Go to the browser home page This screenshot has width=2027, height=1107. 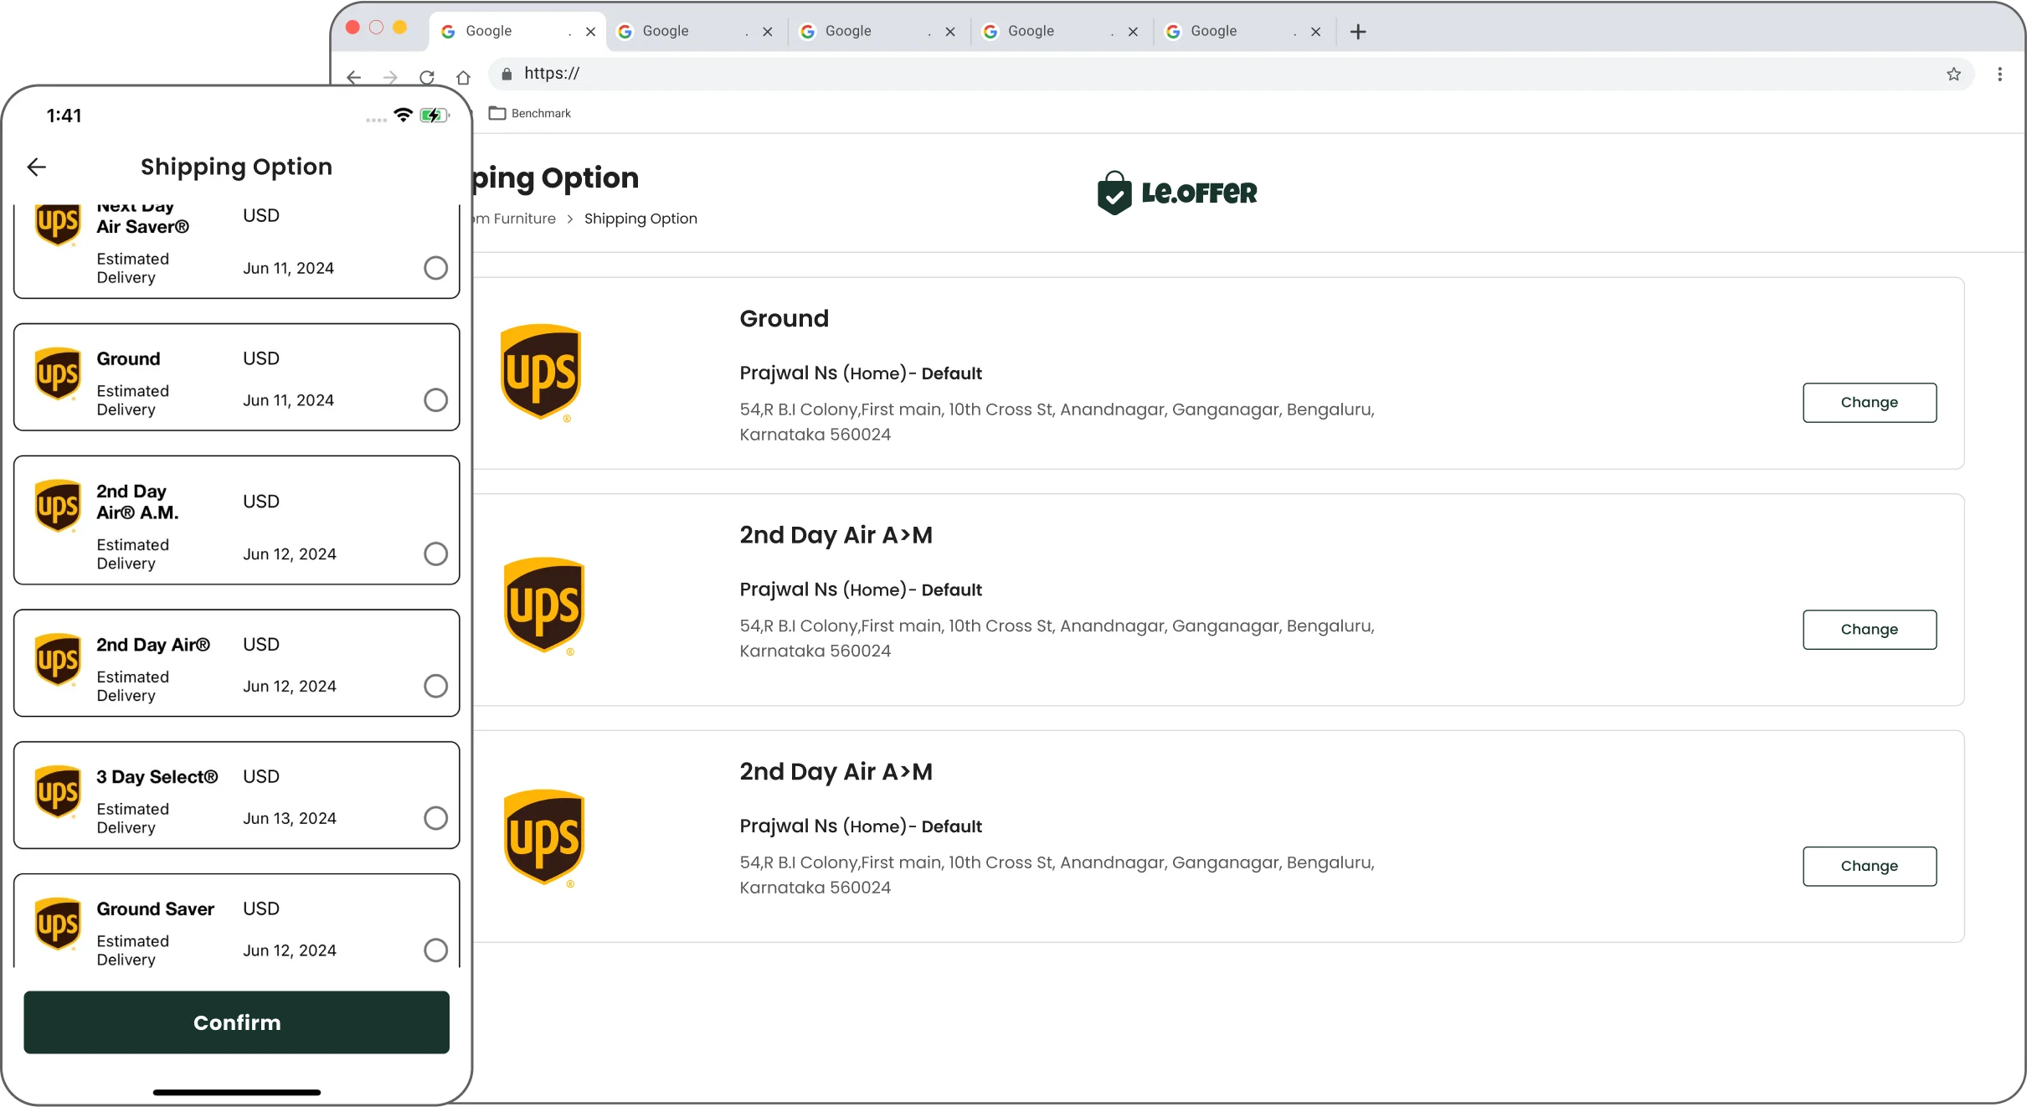pyautogui.click(x=463, y=77)
